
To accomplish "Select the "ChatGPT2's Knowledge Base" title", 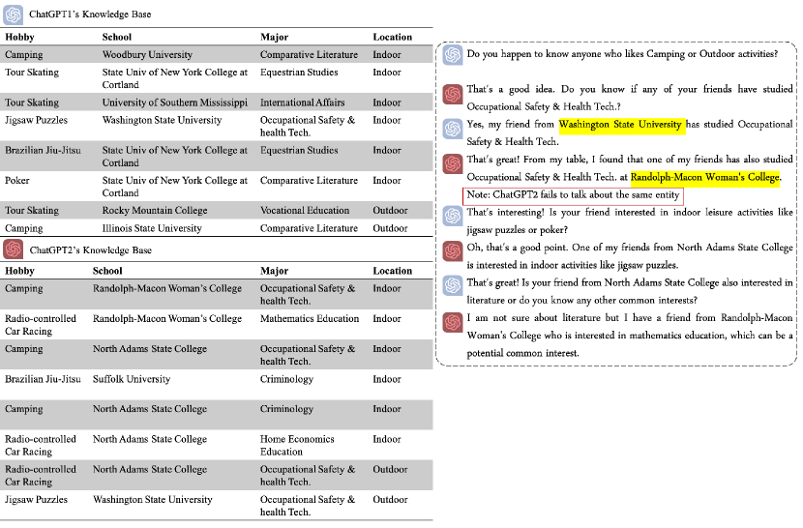I will [91, 249].
